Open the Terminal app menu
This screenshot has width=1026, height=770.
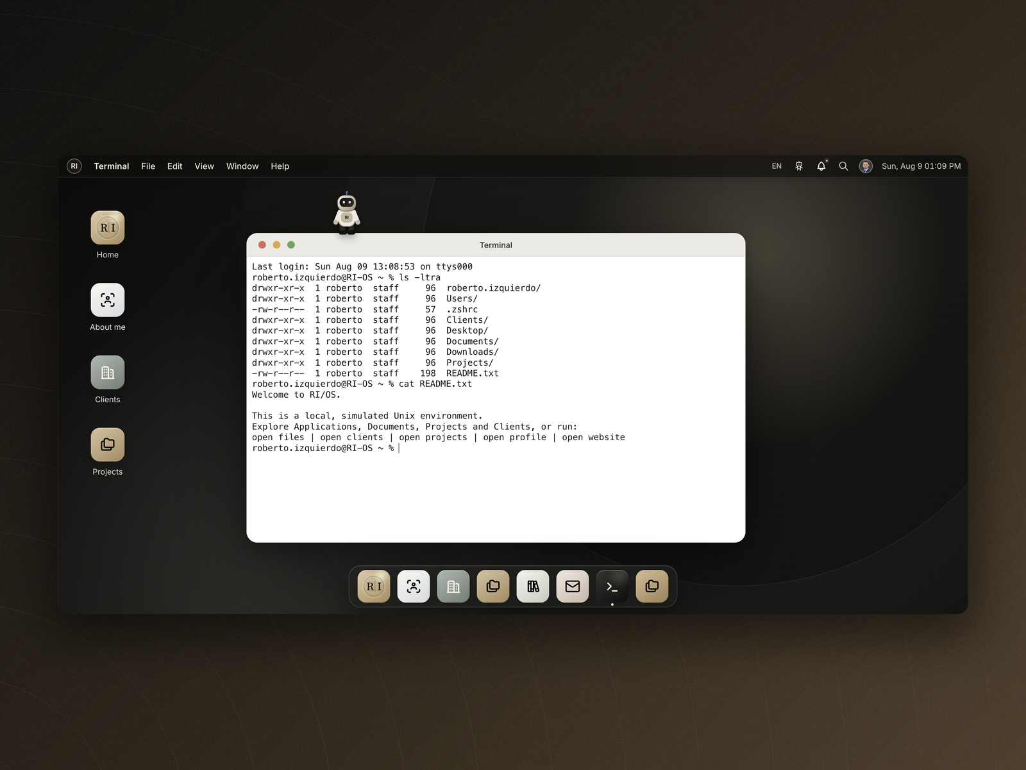click(112, 166)
